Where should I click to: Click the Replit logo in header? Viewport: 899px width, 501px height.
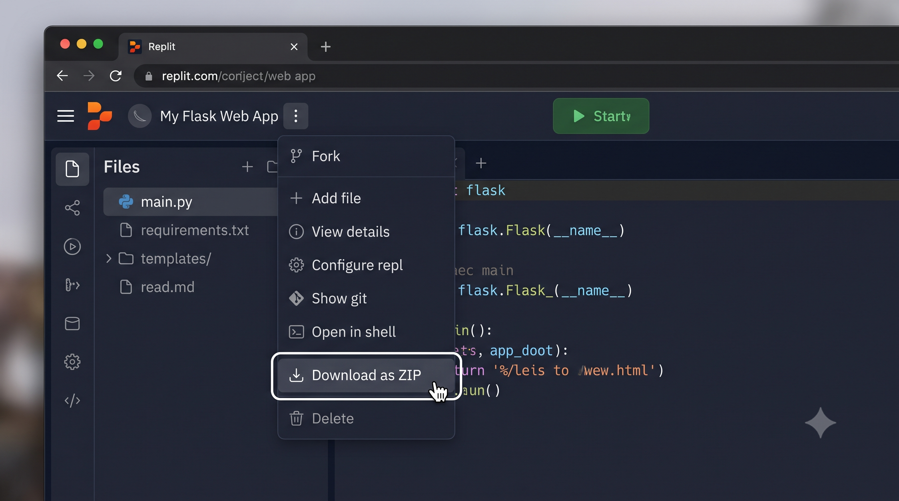tap(100, 116)
